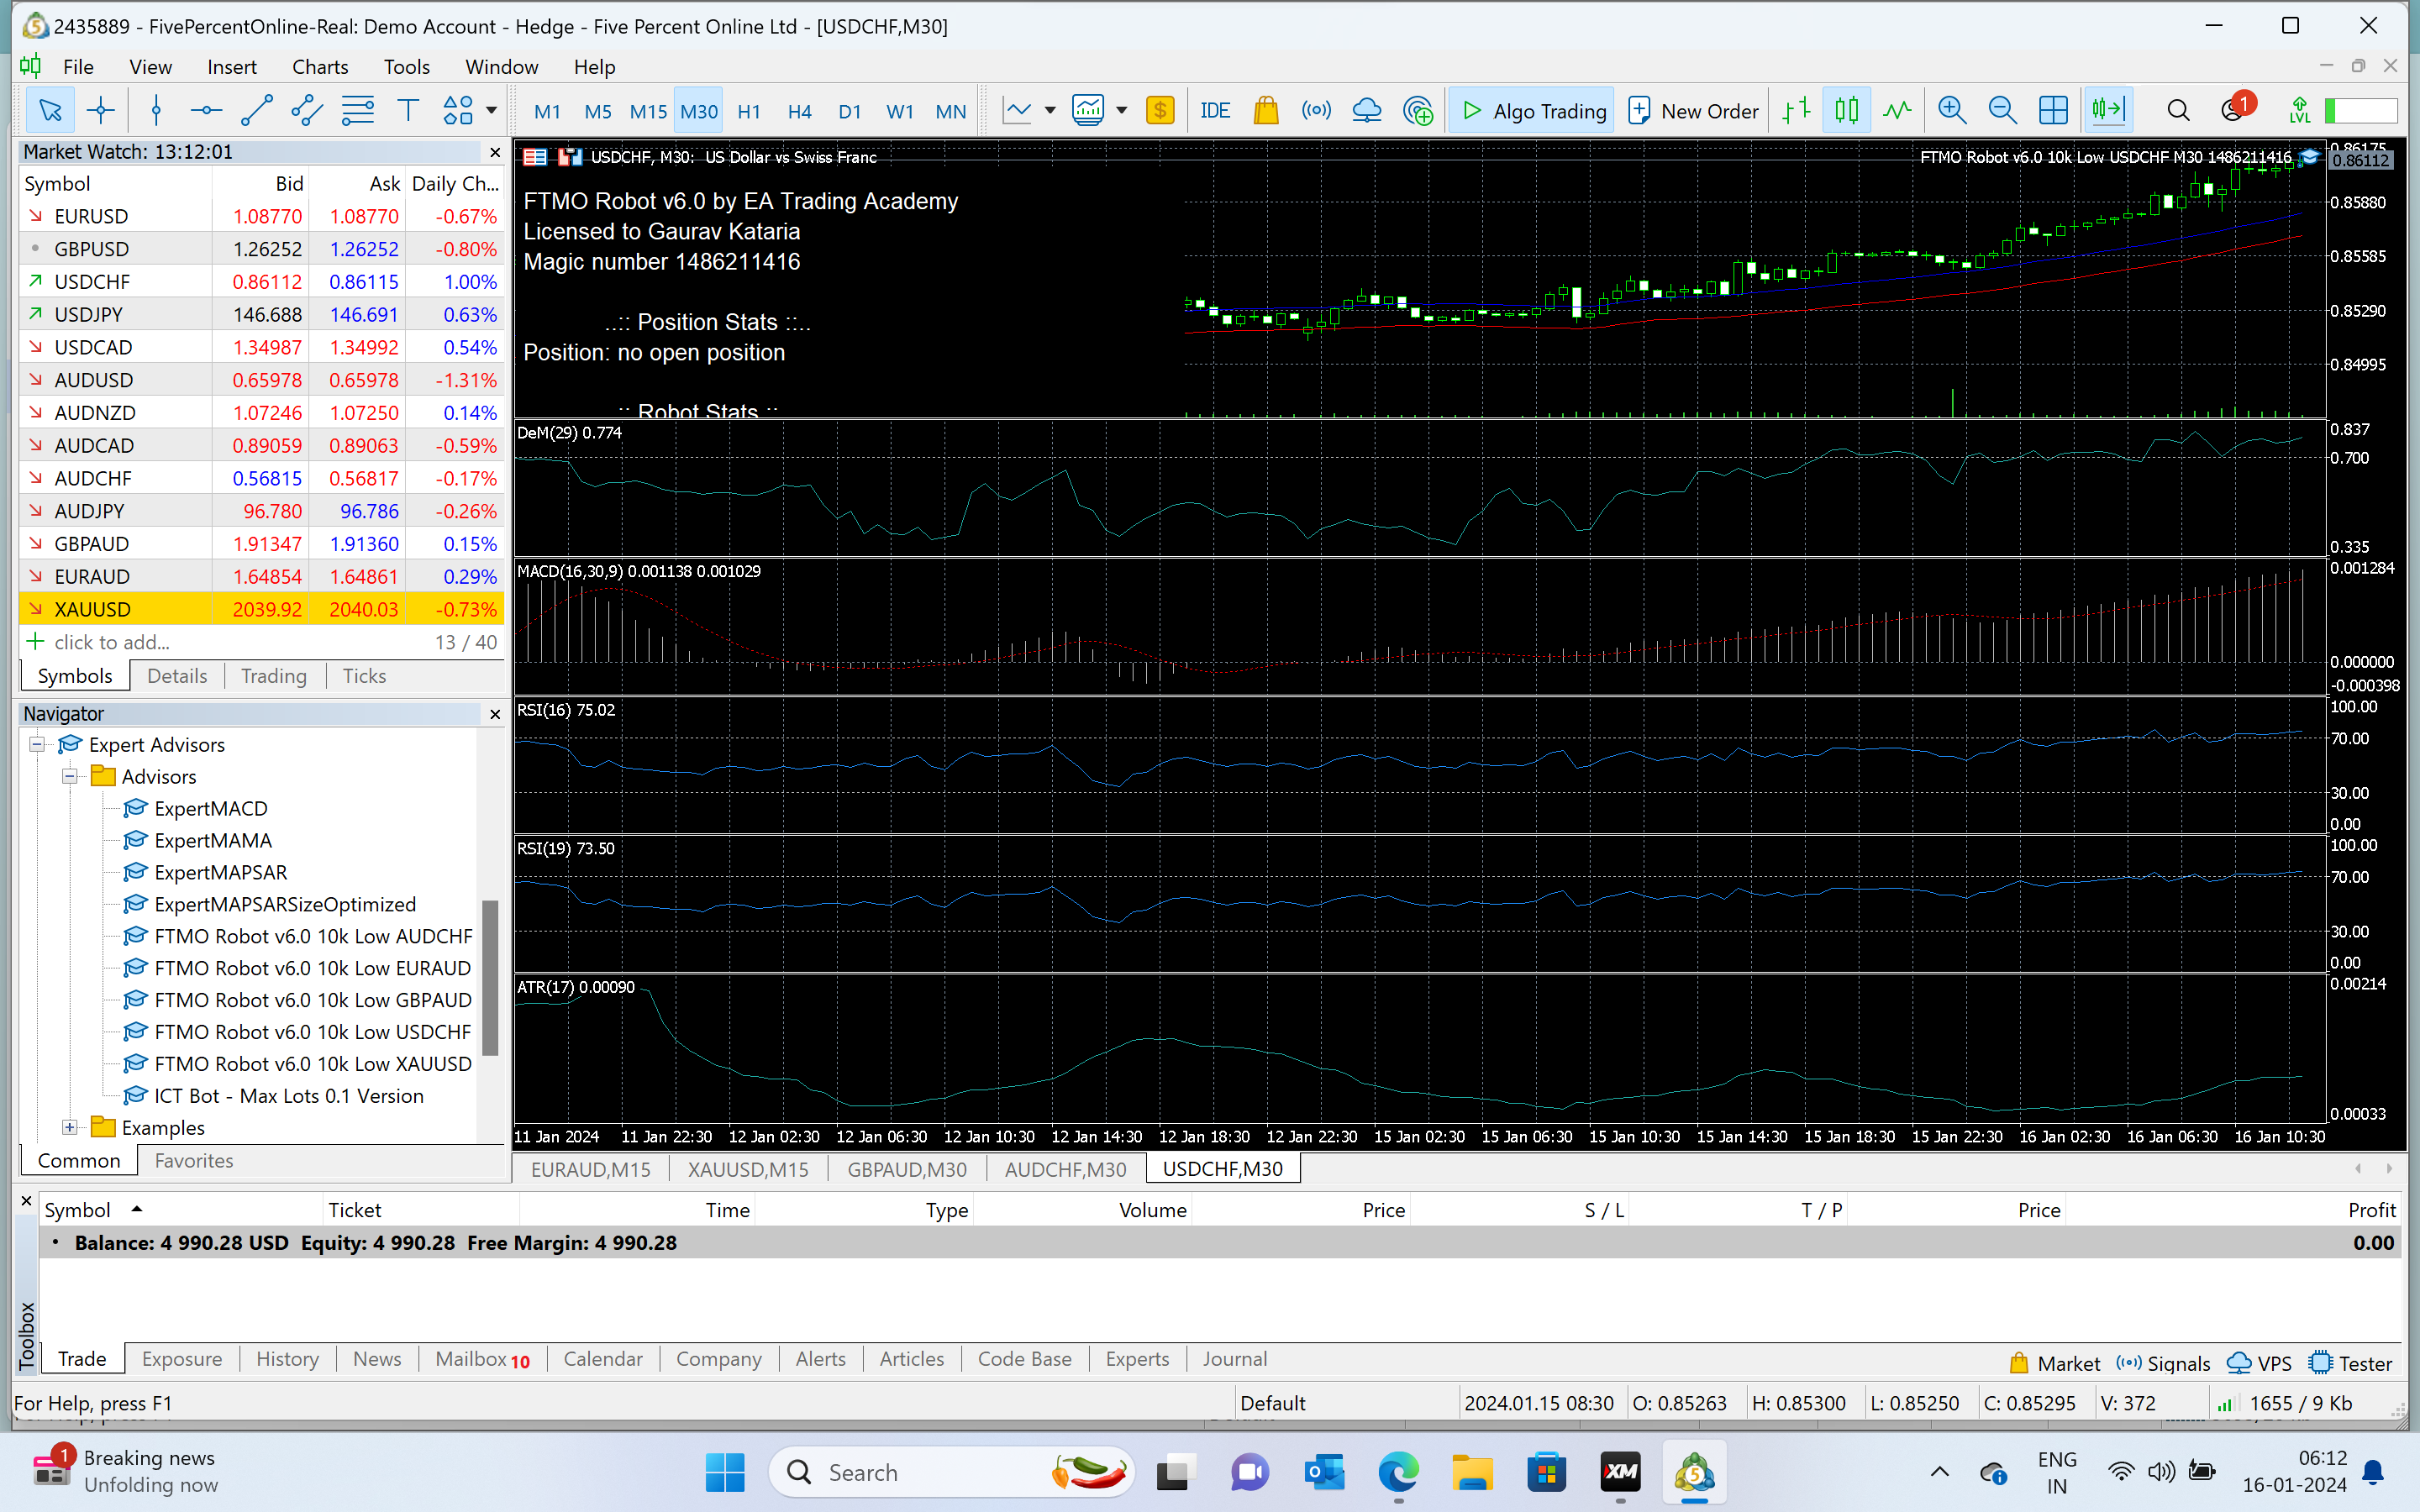2420x1512 pixels.
Task: Open the VPS cloud icon
Action: coord(1366,110)
